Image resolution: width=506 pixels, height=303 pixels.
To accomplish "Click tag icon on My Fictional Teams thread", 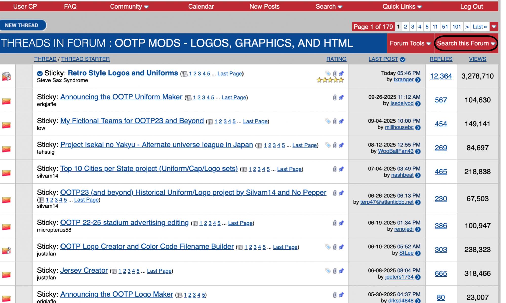I will coord(328,121).
